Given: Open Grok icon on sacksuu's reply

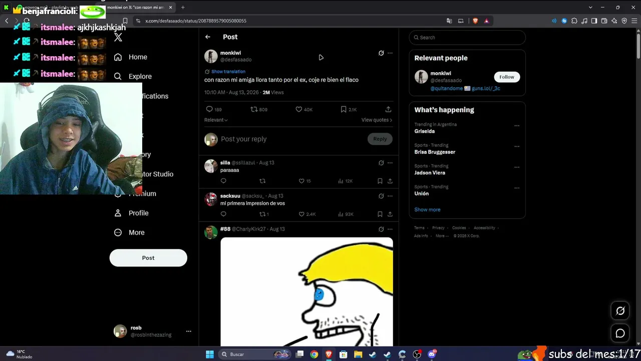Looking at the screenshot, I should 381,196.
